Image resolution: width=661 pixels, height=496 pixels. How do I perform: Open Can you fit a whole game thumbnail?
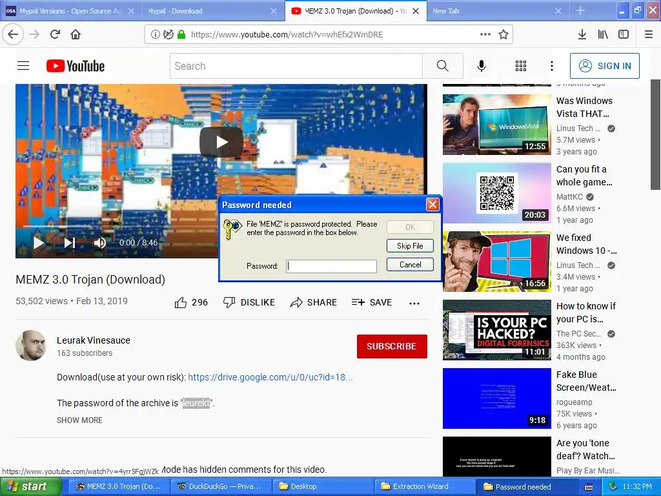coord(496,192)
